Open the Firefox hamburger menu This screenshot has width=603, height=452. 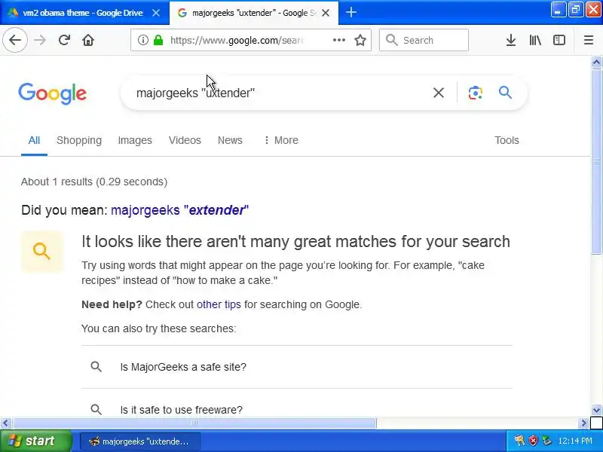[589, 40]
